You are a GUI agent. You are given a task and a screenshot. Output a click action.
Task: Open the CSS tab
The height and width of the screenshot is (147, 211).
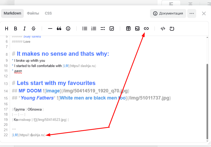pos(48,13)
